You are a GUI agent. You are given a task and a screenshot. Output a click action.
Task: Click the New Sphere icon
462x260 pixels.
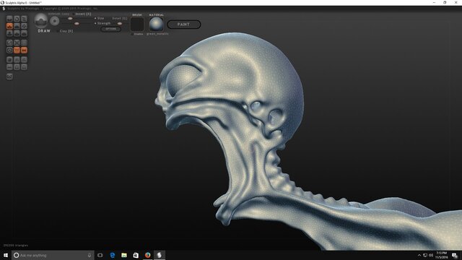click(x=9, y=60)
